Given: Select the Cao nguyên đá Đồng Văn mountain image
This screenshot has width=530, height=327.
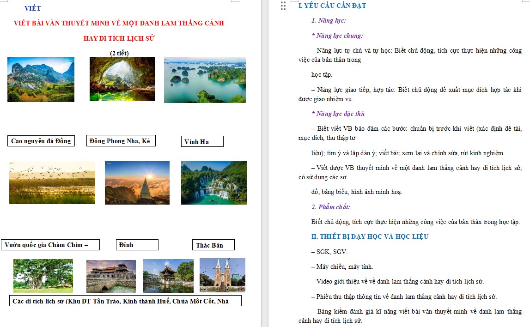Looking at the screenshot, I should point(40,79).
